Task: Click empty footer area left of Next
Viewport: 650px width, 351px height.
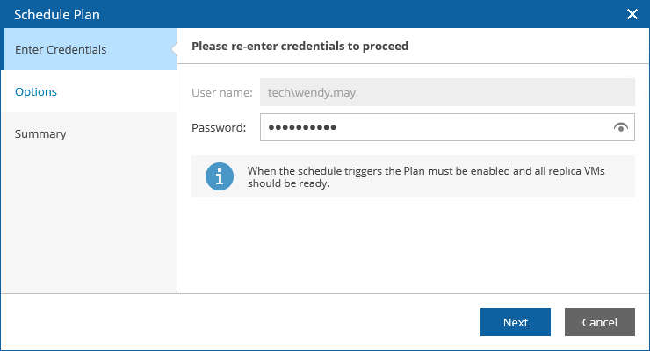Action: click(x=264, y=322)
